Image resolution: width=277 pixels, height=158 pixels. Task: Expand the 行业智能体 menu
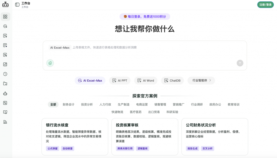(201, 80)
